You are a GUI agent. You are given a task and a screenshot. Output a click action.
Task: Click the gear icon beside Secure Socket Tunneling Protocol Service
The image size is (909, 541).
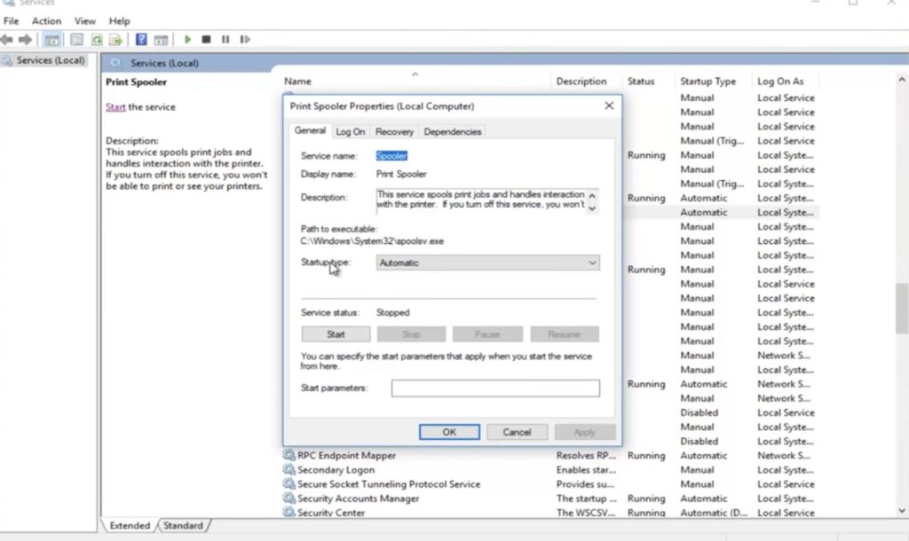pos(289,483)
